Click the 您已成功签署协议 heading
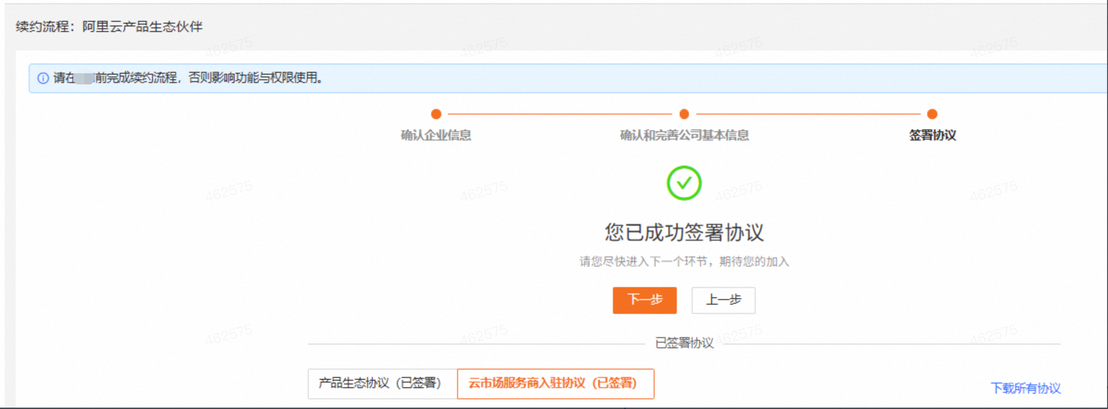Screen dimensions: 1108x409 [x=684, y=232]
